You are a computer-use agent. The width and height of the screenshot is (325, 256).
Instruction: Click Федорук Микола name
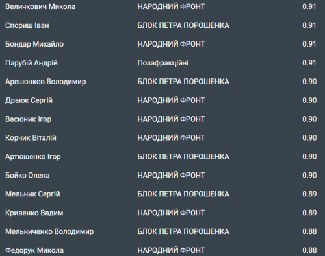[x=34, y=250]
